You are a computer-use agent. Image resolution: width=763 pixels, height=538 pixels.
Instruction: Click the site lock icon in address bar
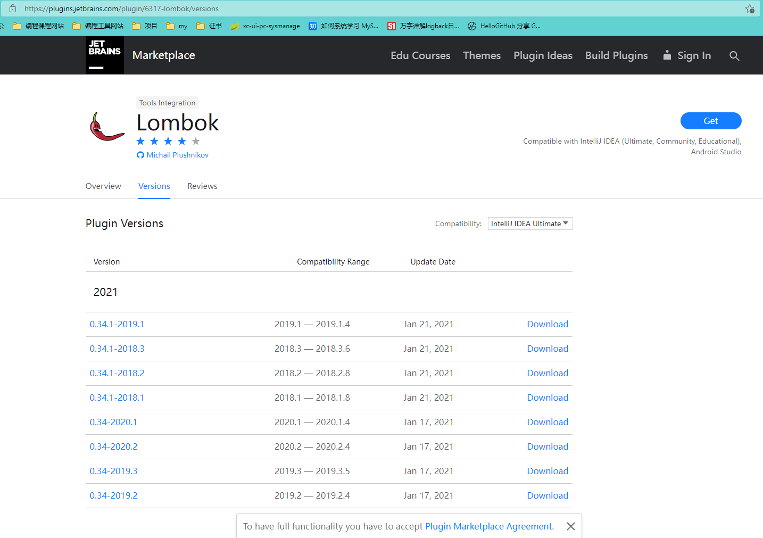coord(13,9)
